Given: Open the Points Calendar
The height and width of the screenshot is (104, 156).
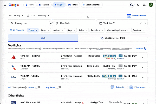Looking at the screenshot, I should (x=136, y=16).
